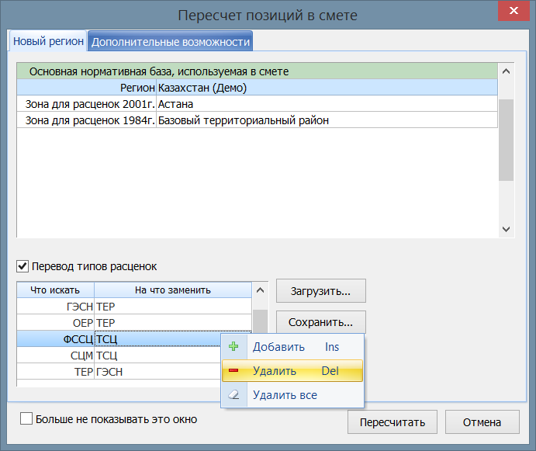The width and height of the screenshot is (536, 451).
Task: Uncheck 'Перевод типов расценок' checkbox
Action: pos(23,266)
